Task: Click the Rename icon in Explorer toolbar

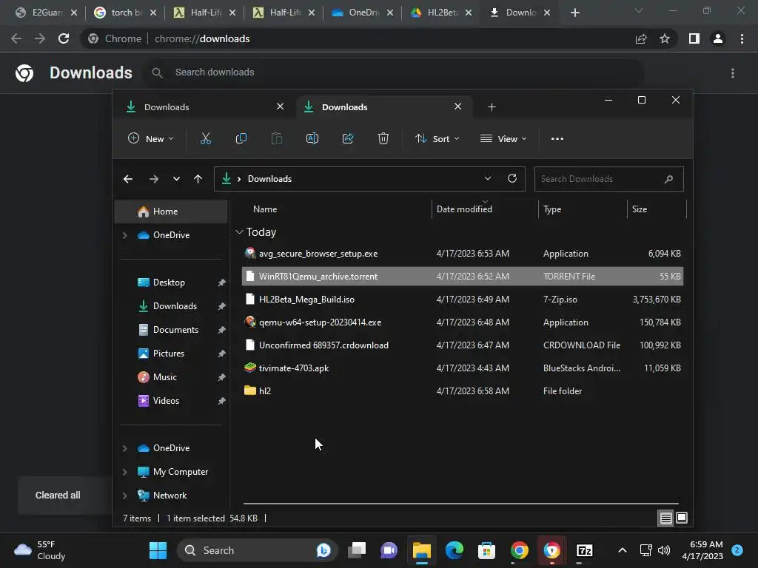Action: [312, 138]
